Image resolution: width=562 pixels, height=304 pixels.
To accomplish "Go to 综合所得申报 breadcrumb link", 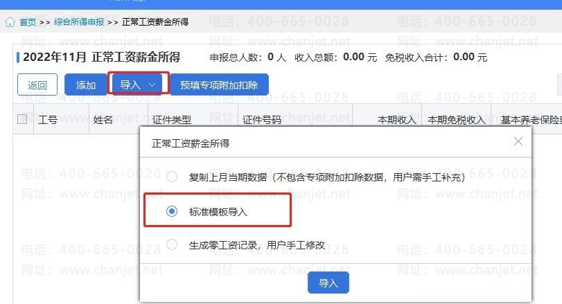I will (79, 22).
